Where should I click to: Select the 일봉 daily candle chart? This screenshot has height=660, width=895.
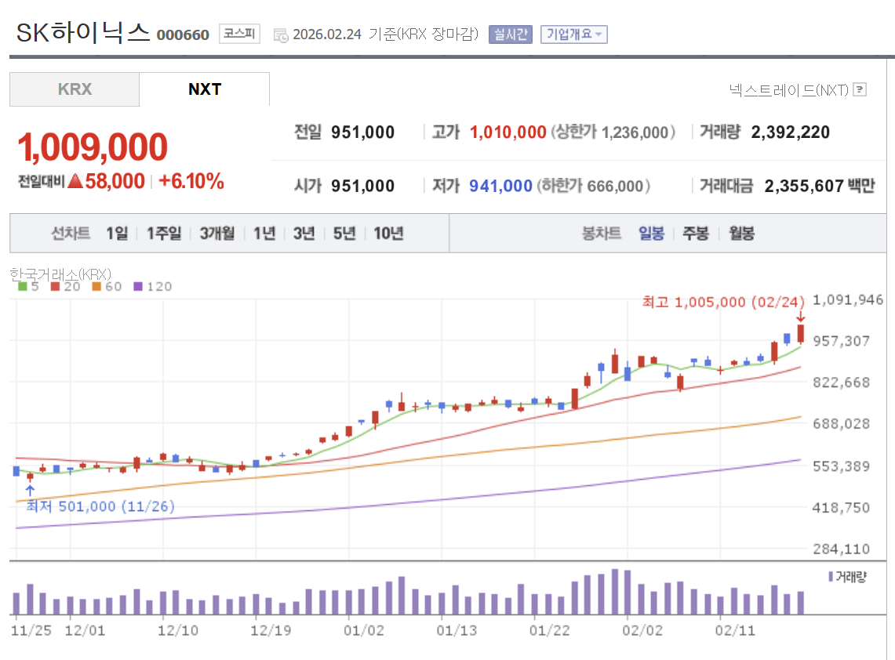651,234
